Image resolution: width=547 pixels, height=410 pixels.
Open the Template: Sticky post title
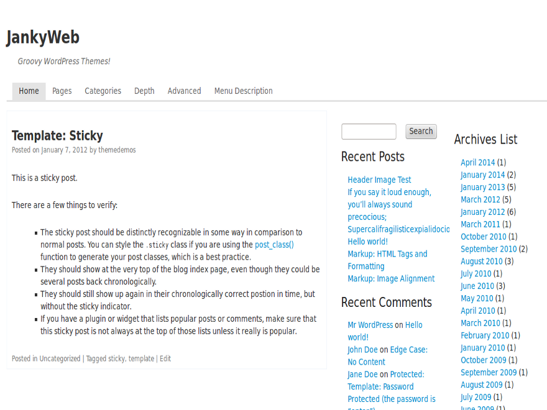tap(57, 136)
